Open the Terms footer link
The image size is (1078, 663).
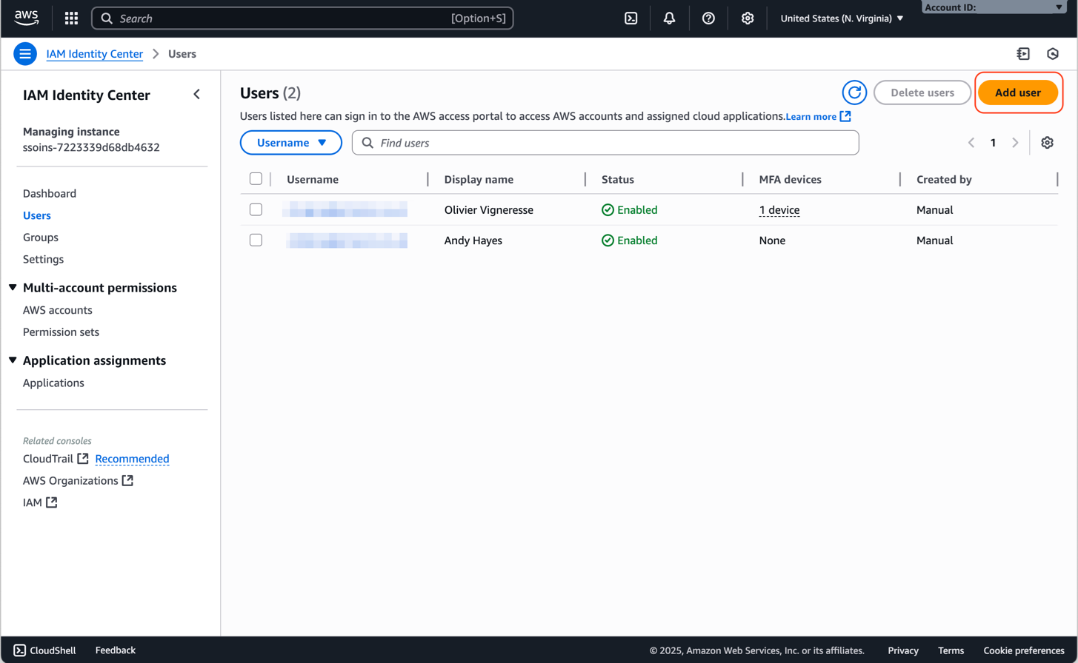951,650
